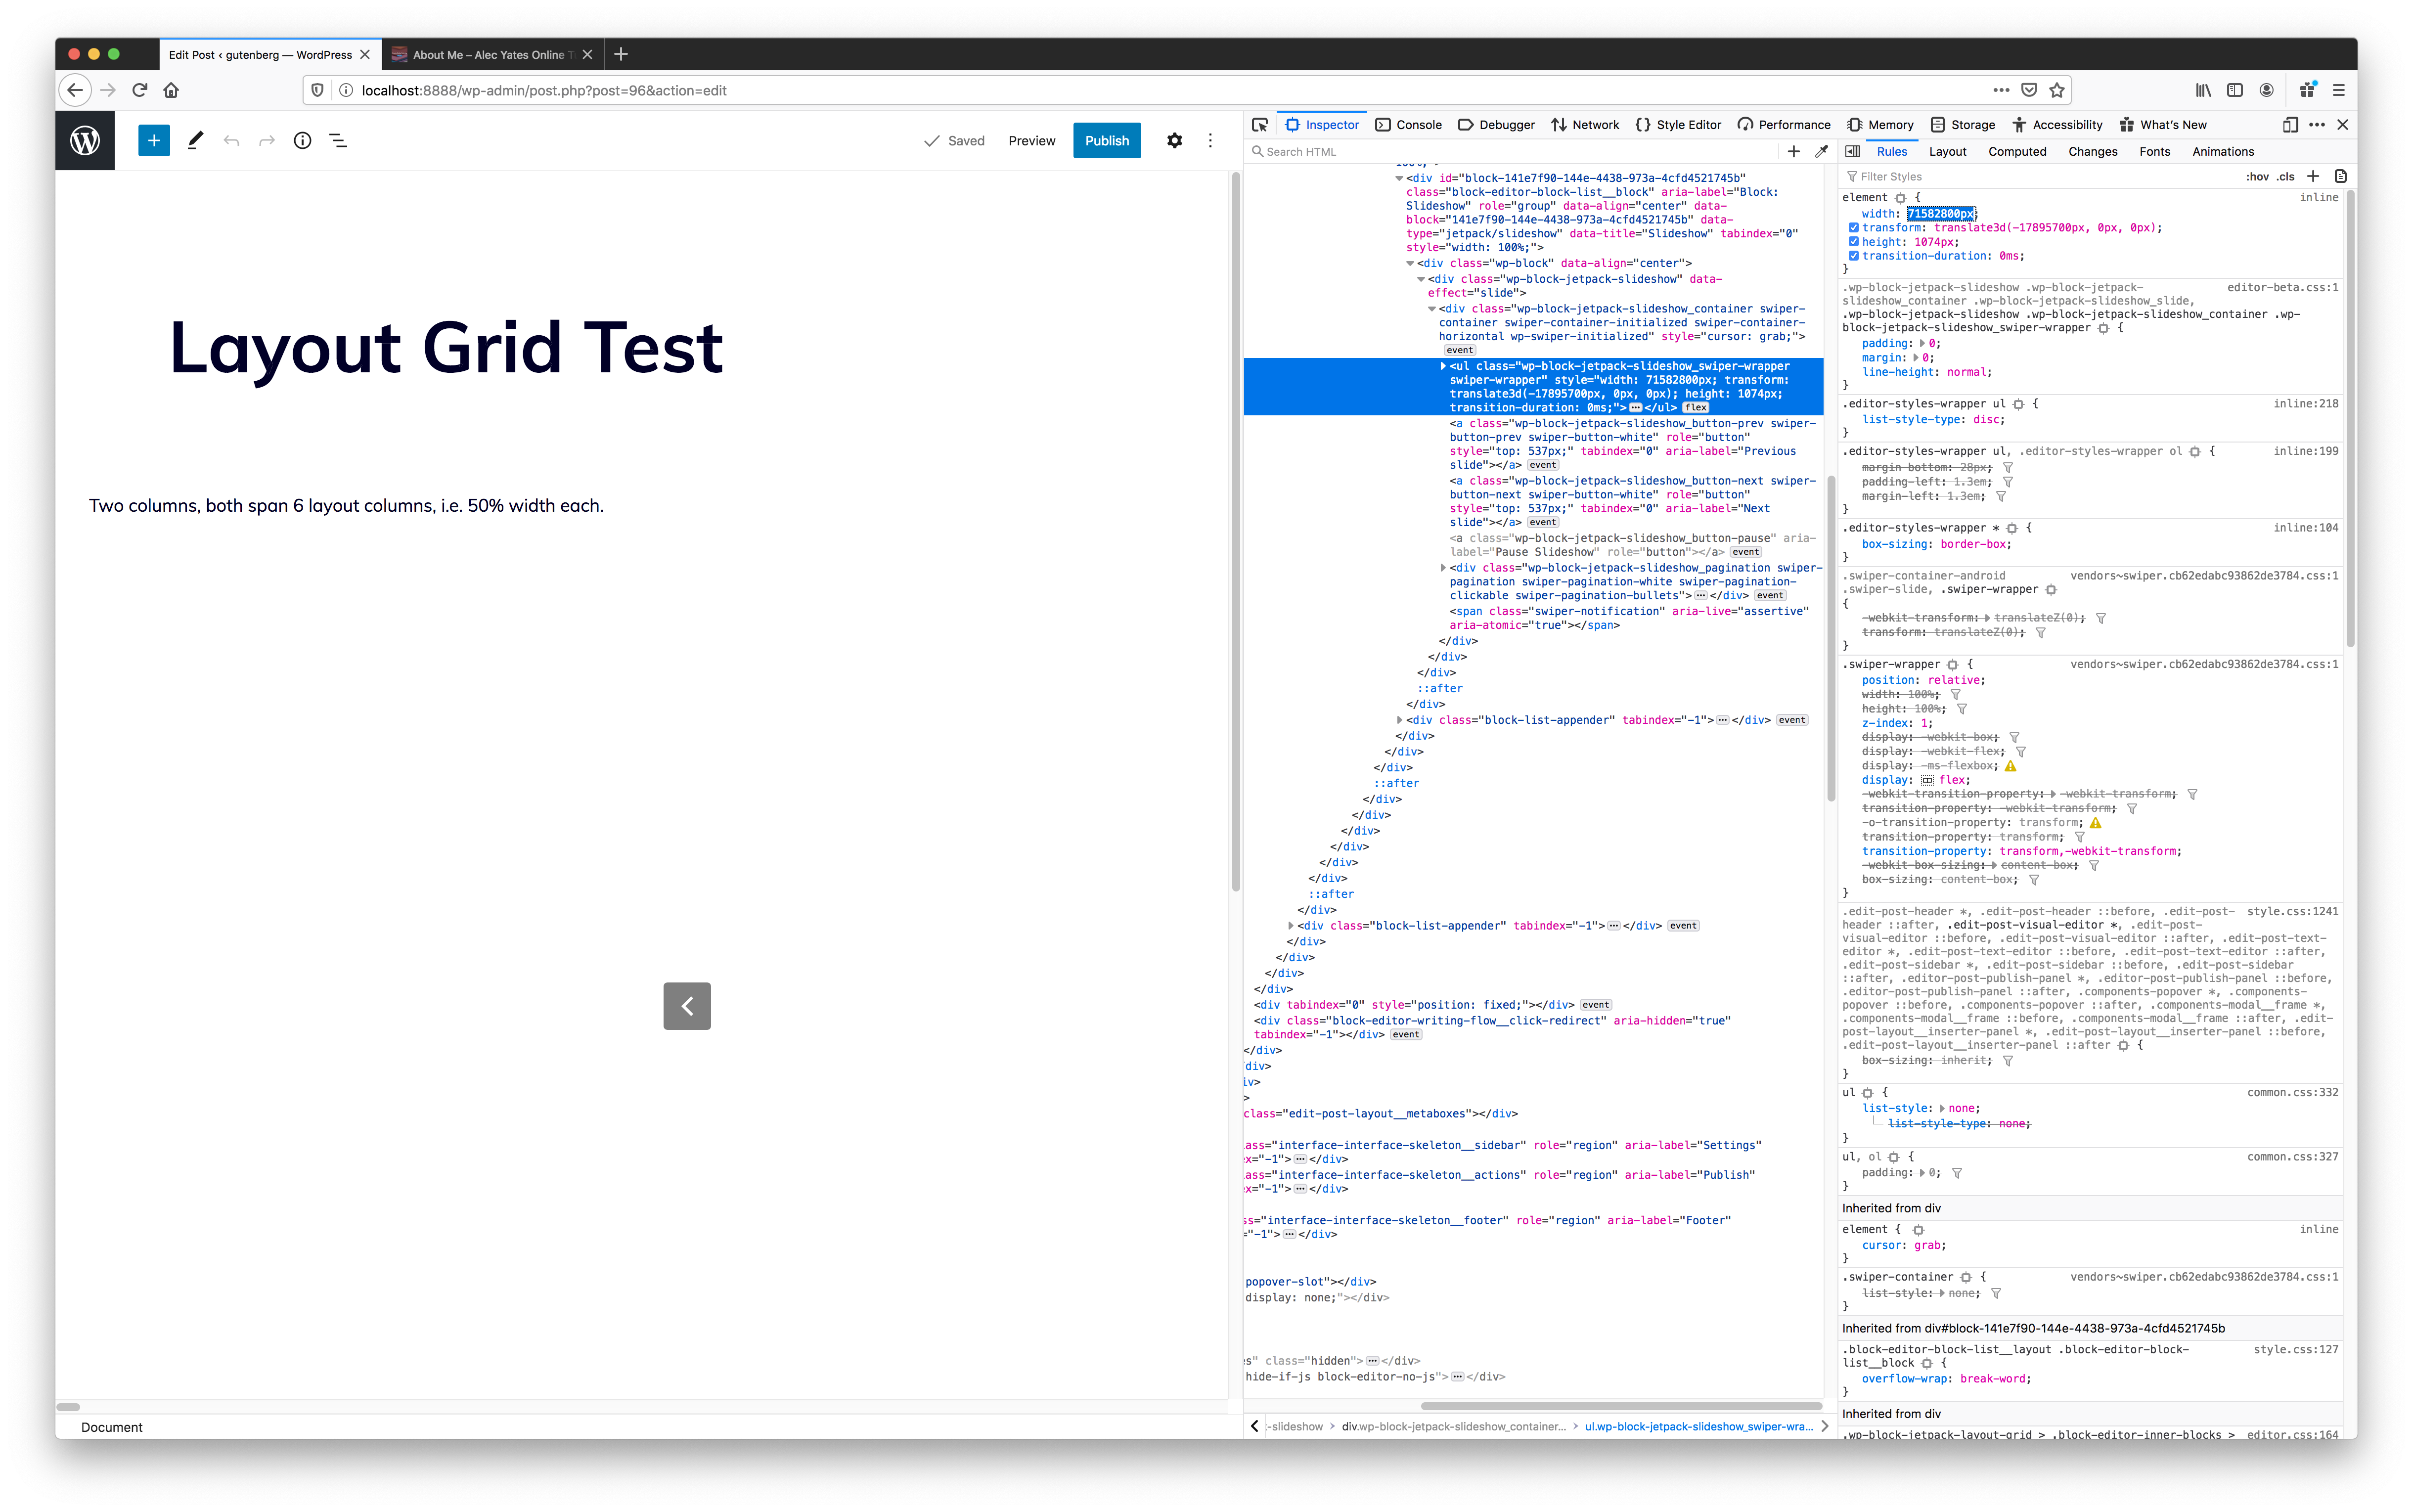Open post details info icon
Screen dimensions: 2413x1512
(x=302, y=141)
